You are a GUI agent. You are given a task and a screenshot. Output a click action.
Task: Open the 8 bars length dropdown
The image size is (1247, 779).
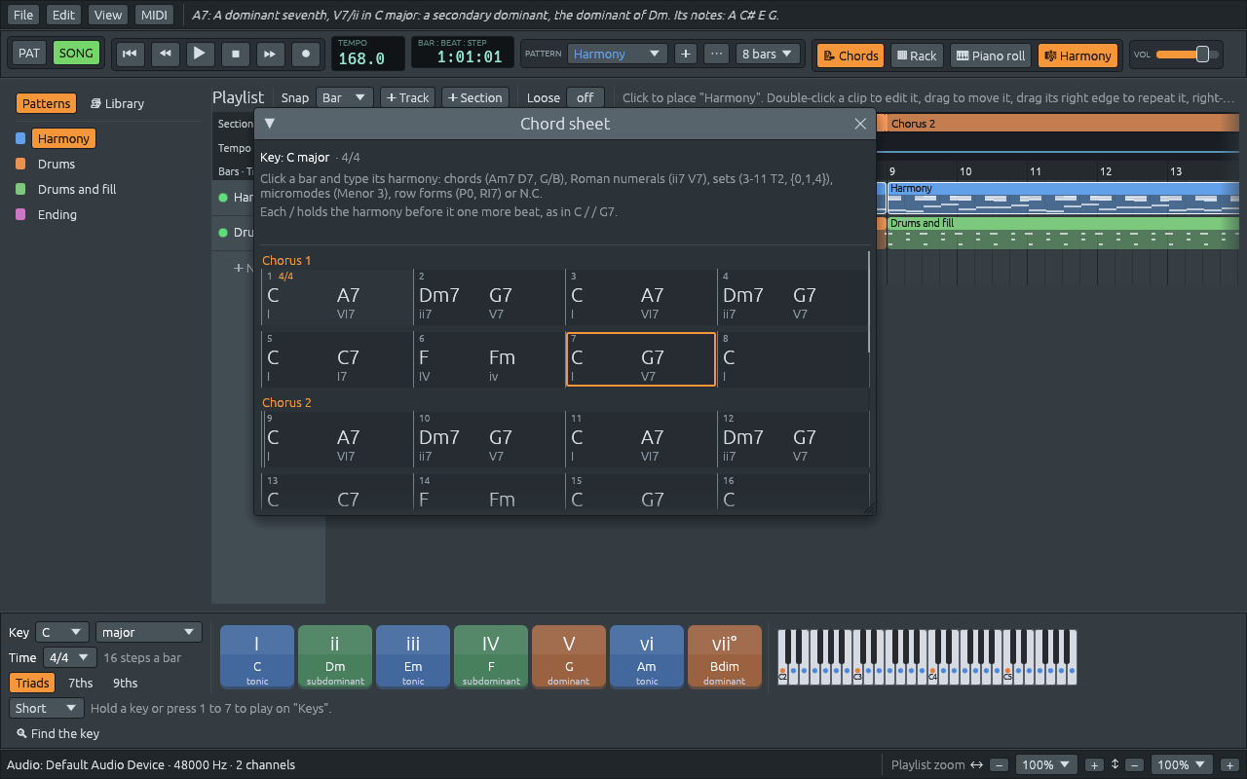click(769, 54)
